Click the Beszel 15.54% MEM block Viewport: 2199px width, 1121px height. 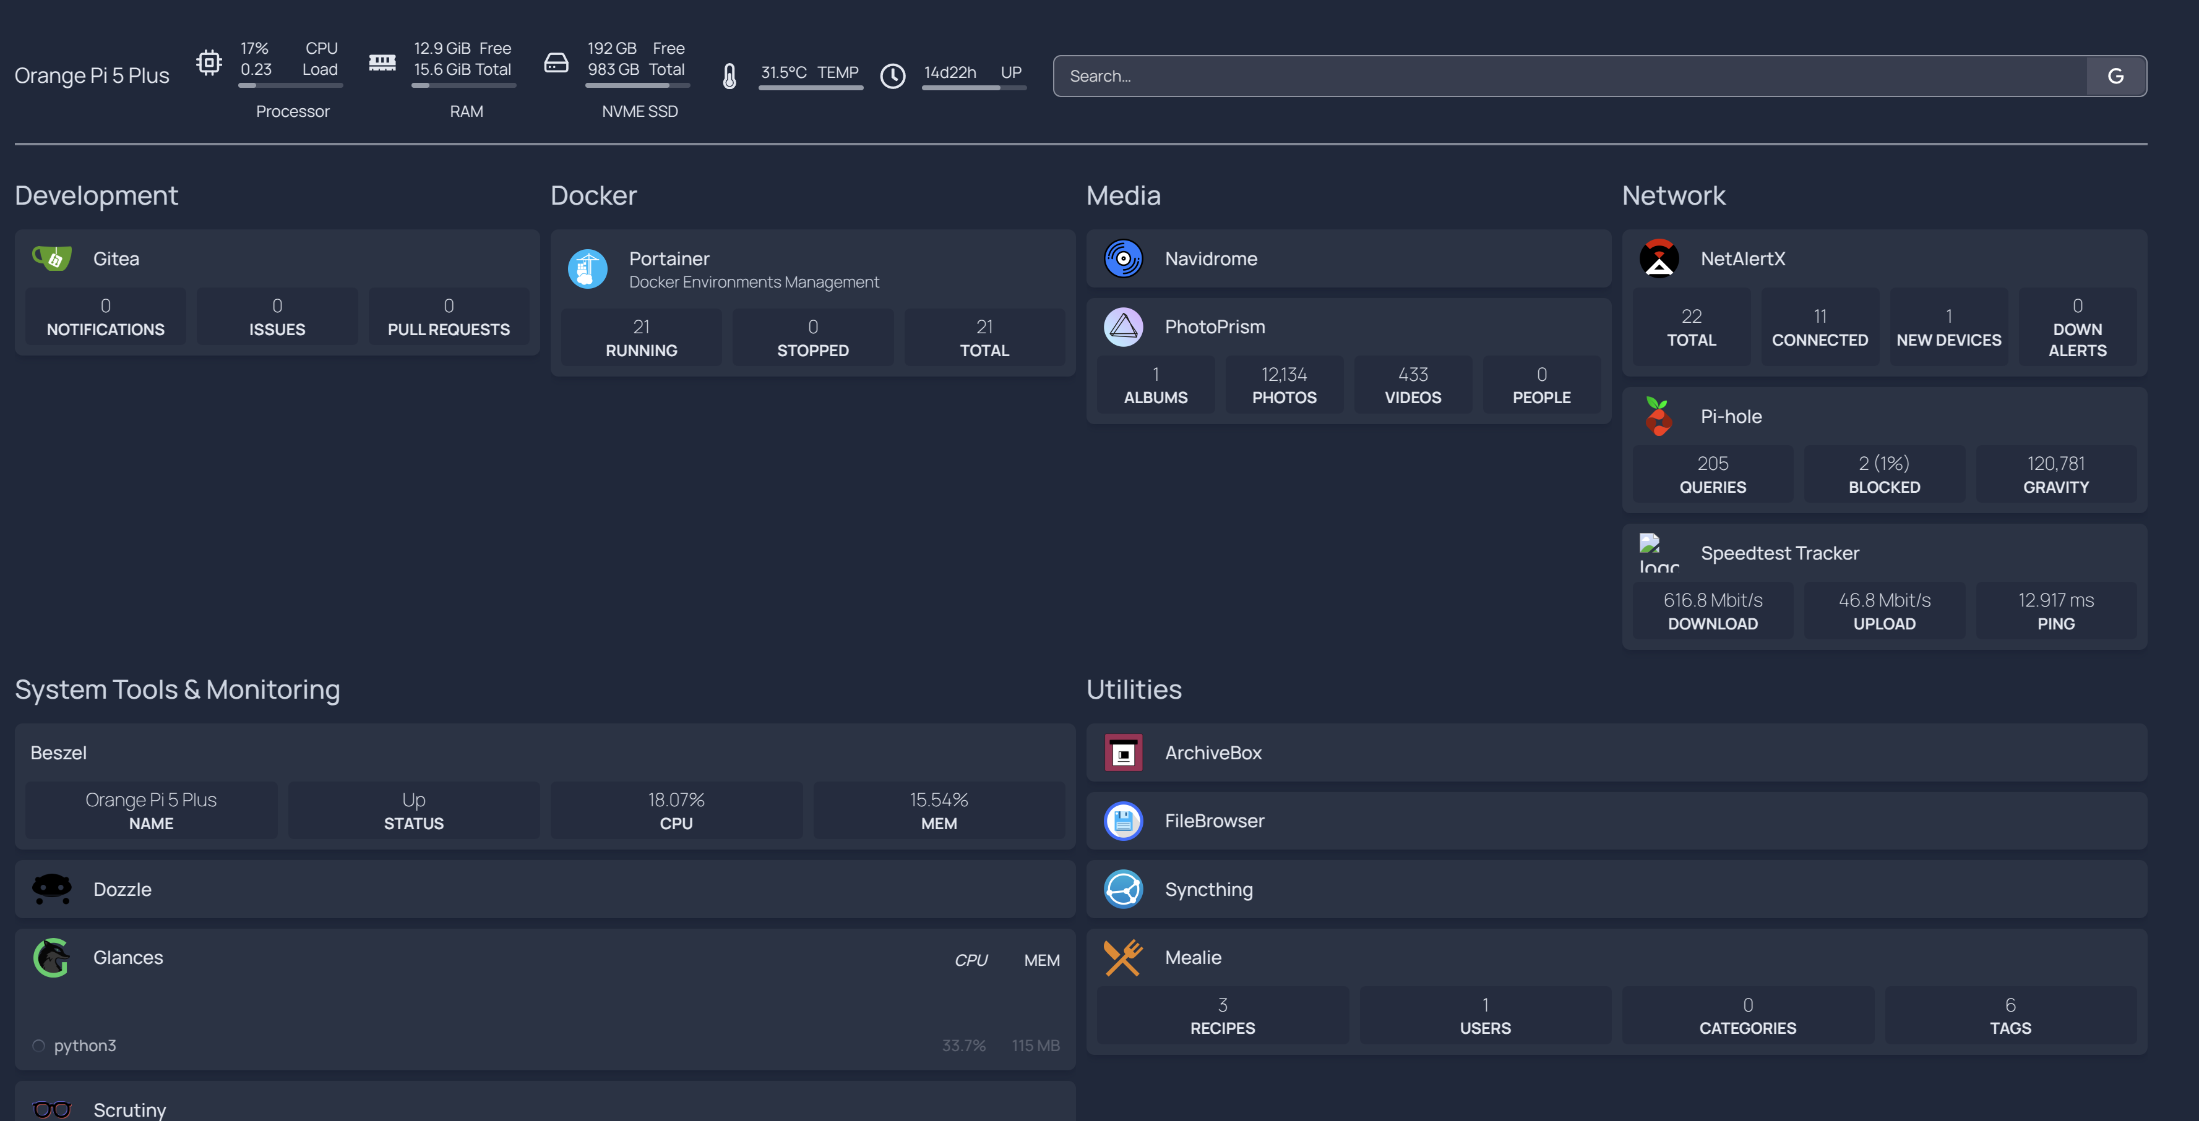coord(939,811)
